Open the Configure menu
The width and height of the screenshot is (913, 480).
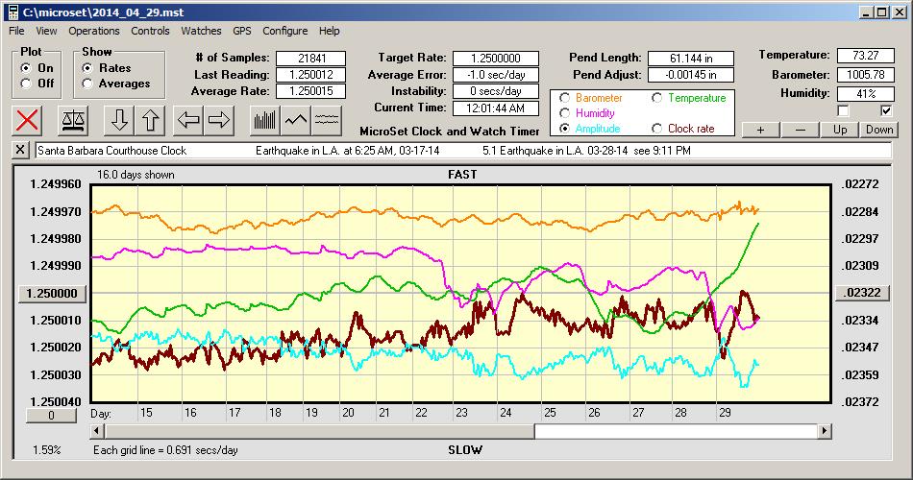tap(284, 31)
